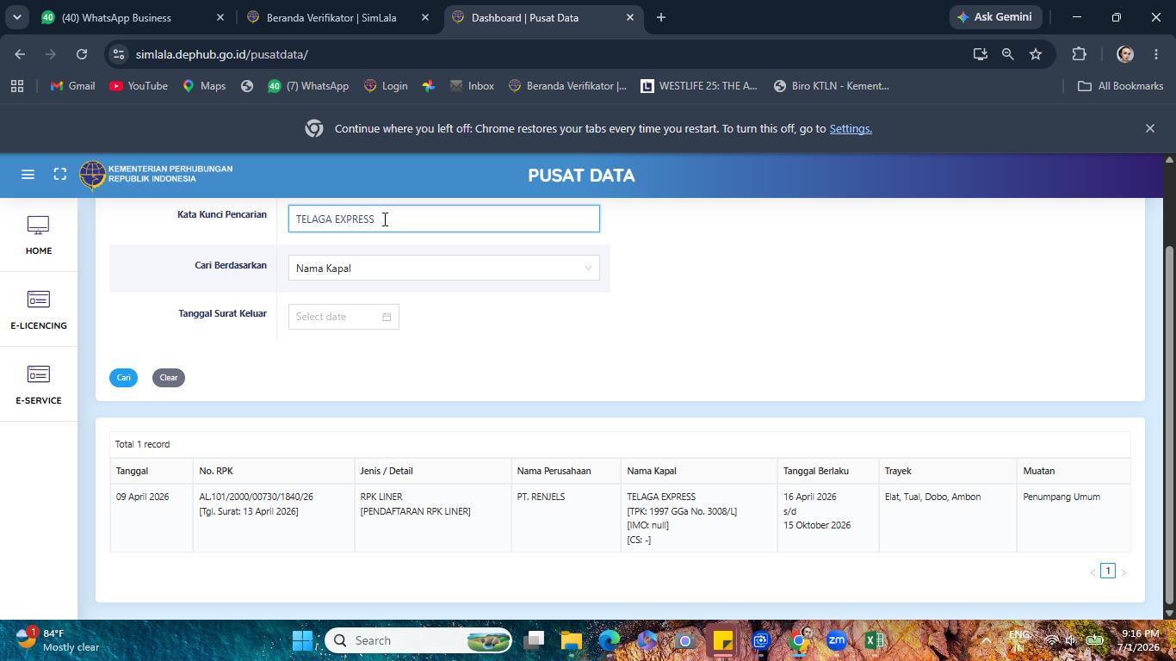Switch to the WhatsApp Business tab
Viewport: 1176px width, 661px height.
click(132, 17)
